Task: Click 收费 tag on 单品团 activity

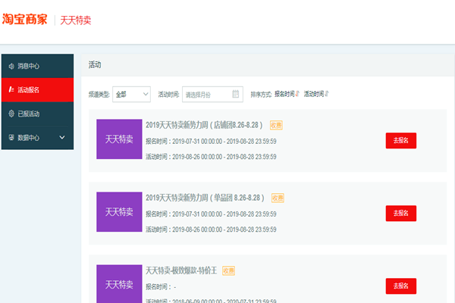Action: [278, 198]
